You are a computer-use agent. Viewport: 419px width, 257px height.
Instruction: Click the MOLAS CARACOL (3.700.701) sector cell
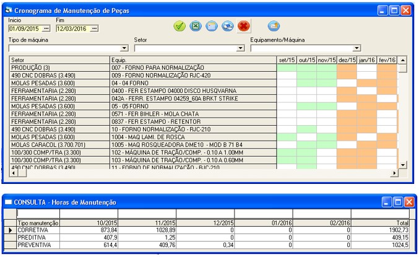[59, 145]
